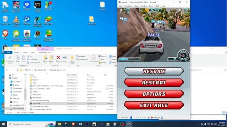Open the Brave browser desktop icon
227x127 pixels.
5,35
